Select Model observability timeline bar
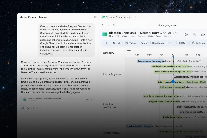 (191, 107)
